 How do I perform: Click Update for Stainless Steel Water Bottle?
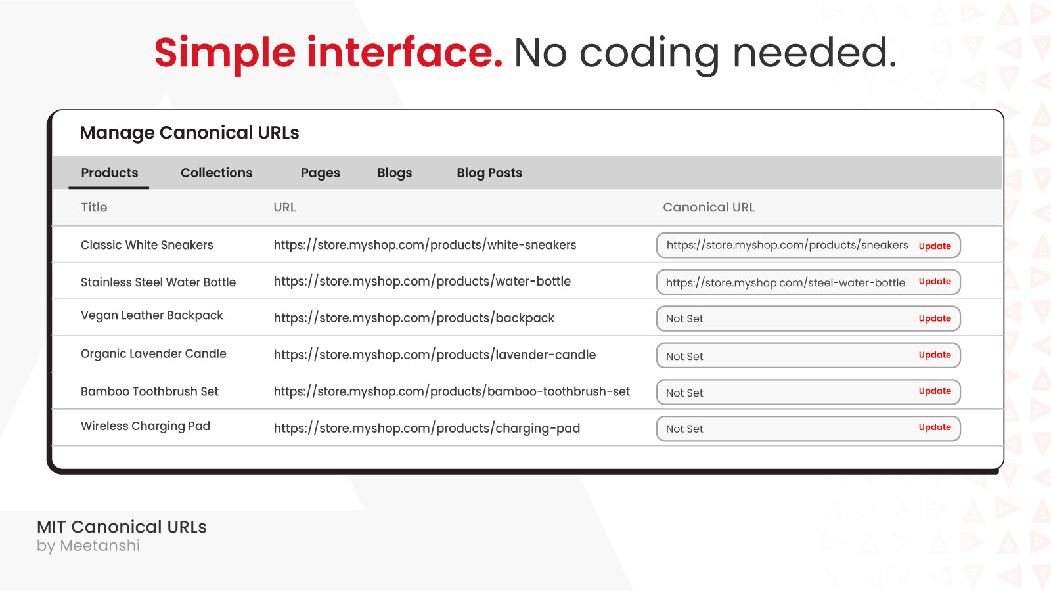tap(935, 282)
